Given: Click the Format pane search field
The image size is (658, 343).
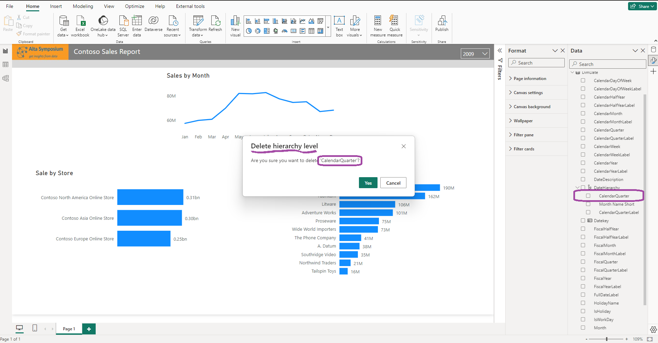Looking at the screenshot, I should coord(536,63).
